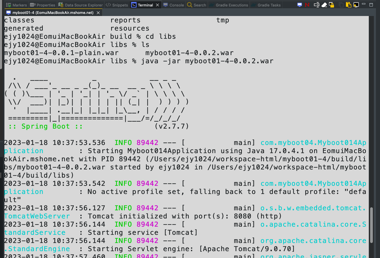The height and width of the screenshot is (258, 380).
Task: Click the terminal's vertical scrollbar thumb
Action: click(x=371, y=225)
